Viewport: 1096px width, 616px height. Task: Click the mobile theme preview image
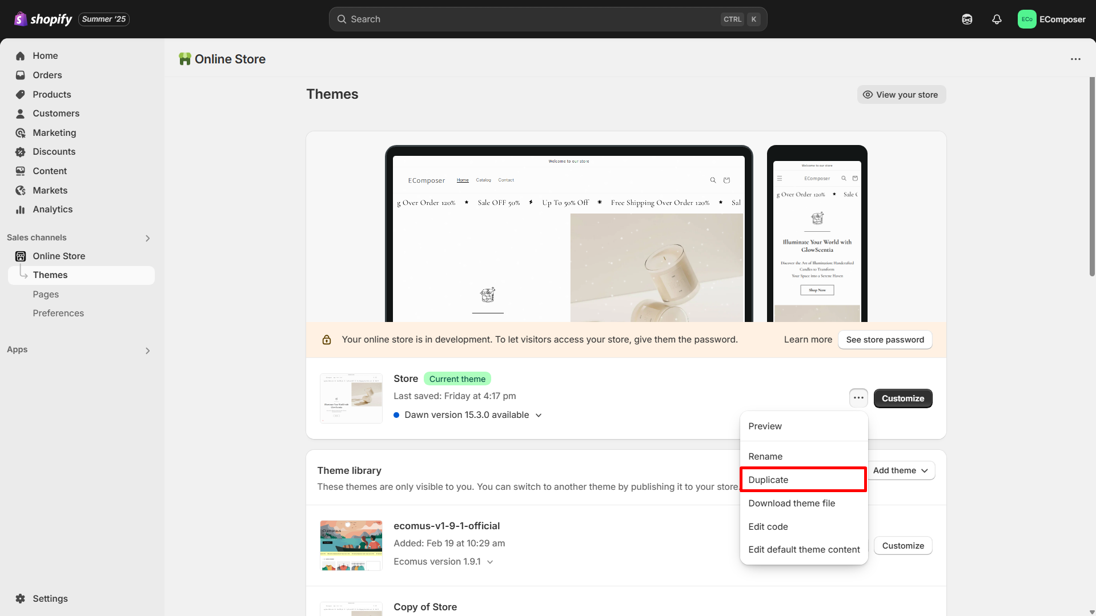click(817, 234)
